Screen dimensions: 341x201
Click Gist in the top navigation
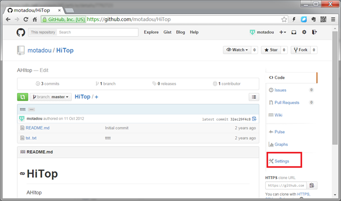click(x=167, y=32)
